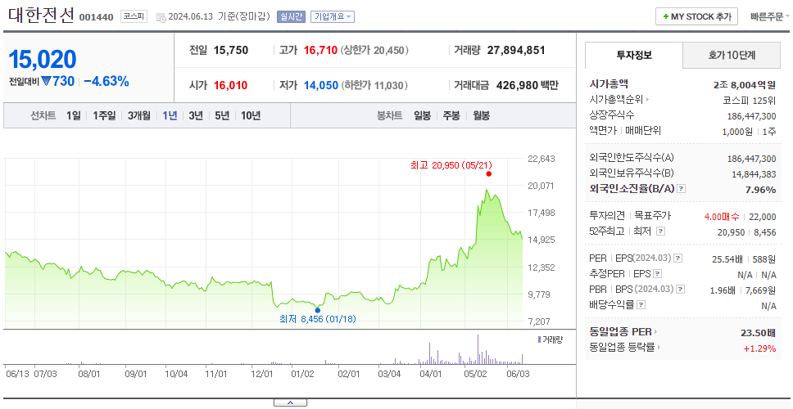Click help icon next to 외국인소진율(B/A)
793x409 pixels.
click(x=682, y=189)
